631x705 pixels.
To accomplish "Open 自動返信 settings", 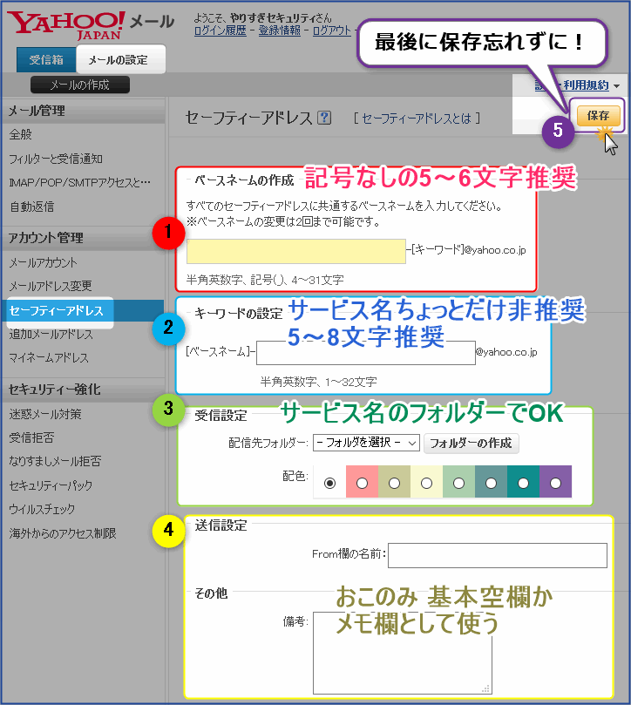I will click(31, 207).
